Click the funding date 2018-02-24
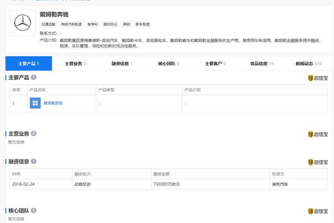The width and height of the screenshot is (334, 223). pos(23,184)
